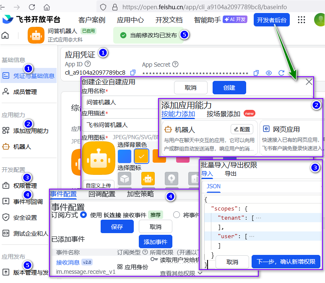Save the event subscription settings
325x283 pixels.
117,227
